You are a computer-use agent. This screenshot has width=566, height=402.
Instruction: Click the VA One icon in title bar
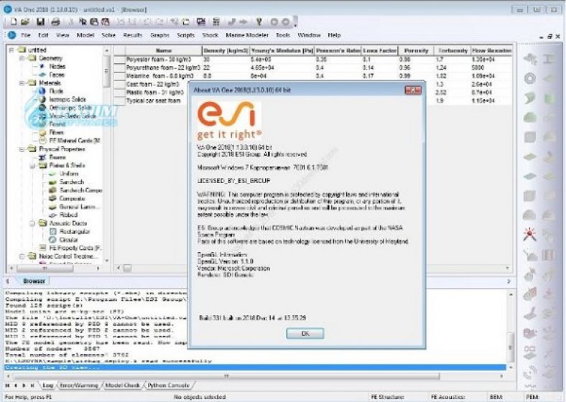tap(8, 9)
